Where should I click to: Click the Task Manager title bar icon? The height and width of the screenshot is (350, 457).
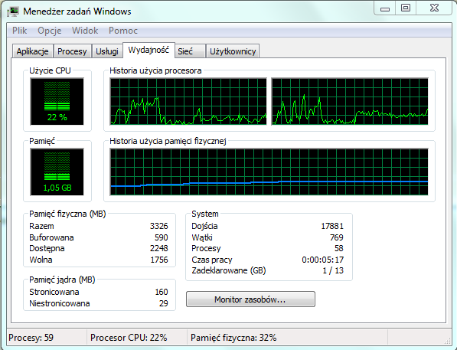(13, 11)
